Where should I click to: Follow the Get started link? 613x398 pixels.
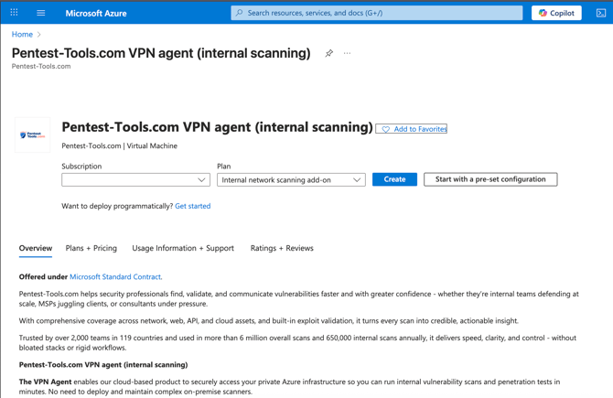(x=193, y=206)
